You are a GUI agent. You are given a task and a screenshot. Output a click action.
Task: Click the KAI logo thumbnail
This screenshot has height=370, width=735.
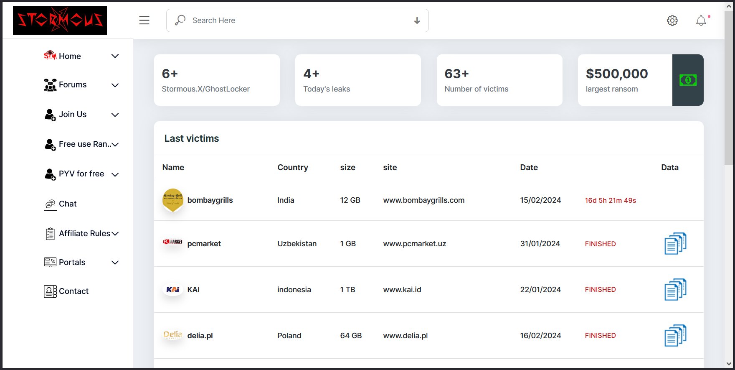[172, 289]
